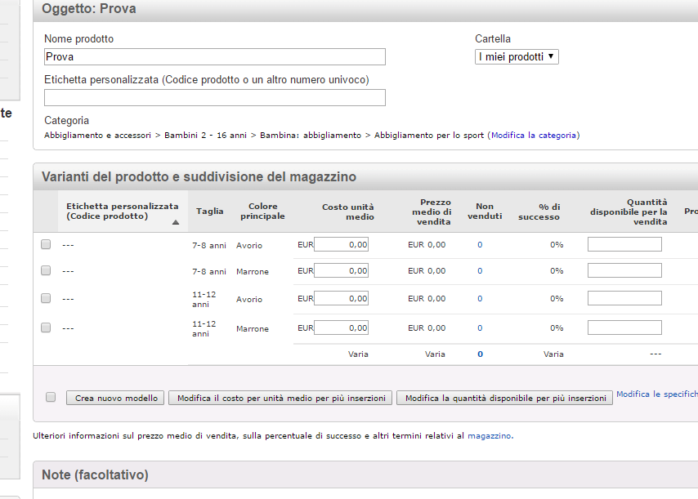
Task: Tick the checkbox for 7-8 anni Marrone row
Action: pyautogui.click(x=46, y=270)
